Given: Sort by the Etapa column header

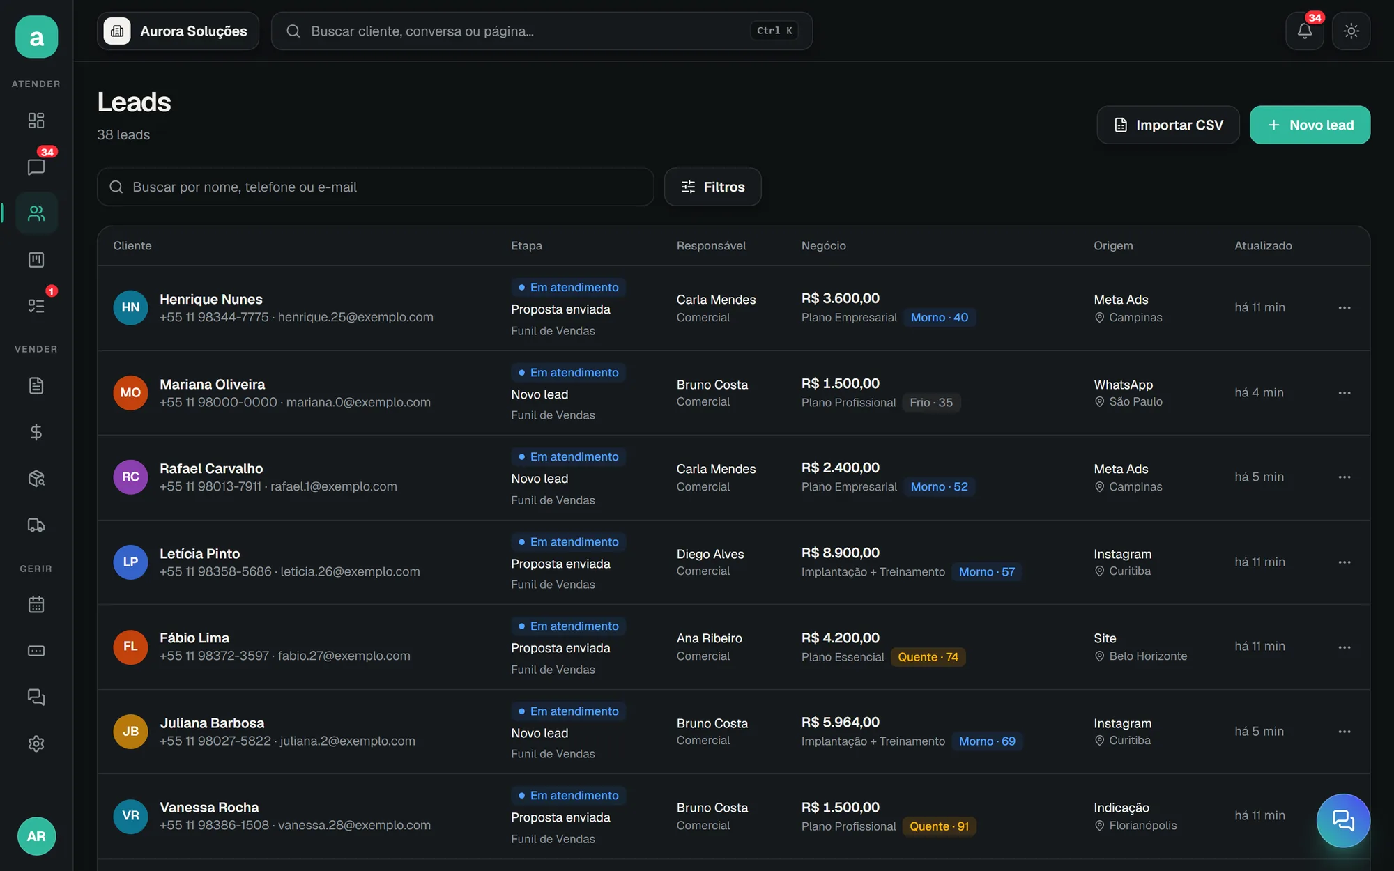Looking at the screenshot, I should tap(526, 246).
